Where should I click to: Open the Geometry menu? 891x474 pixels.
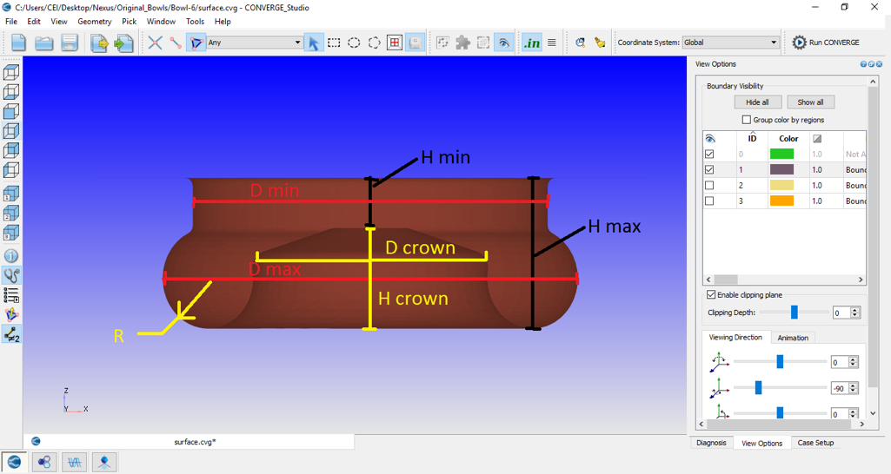pos(94,22)
